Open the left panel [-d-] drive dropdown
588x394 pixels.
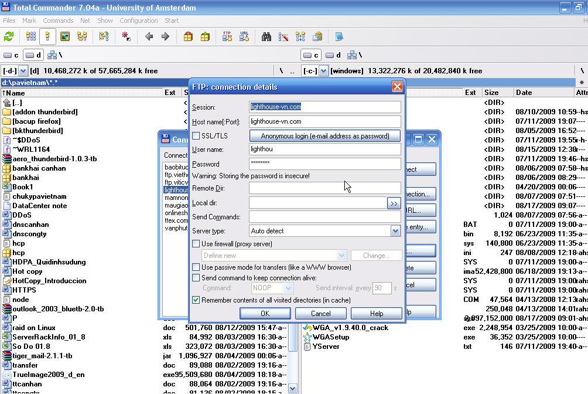(x=23, y=70)
